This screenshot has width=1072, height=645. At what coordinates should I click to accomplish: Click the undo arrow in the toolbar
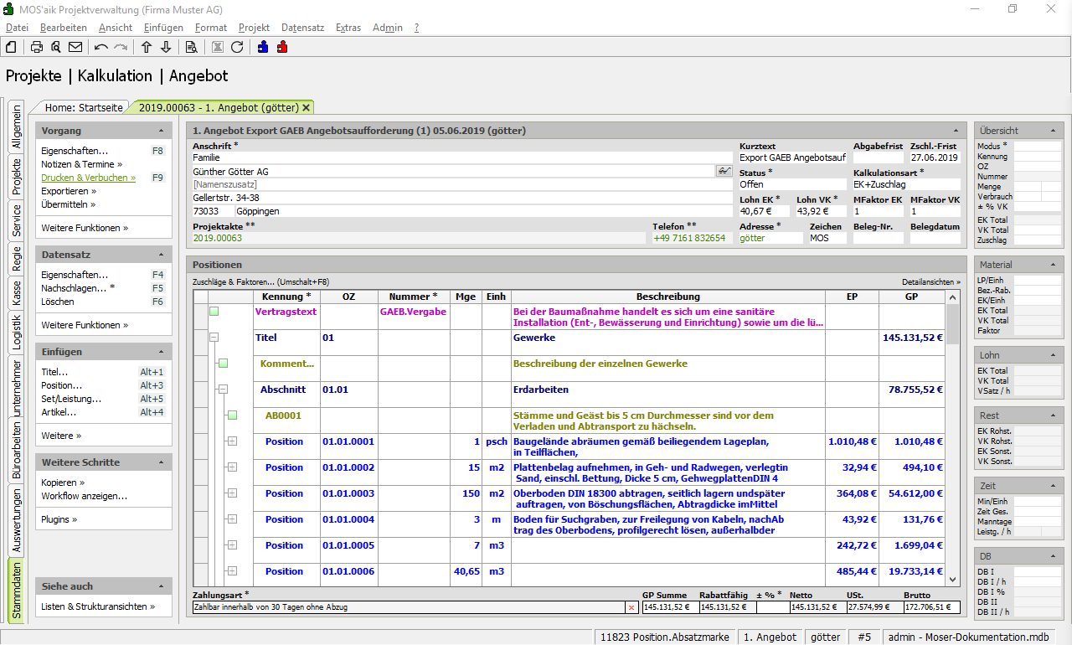coord(101,47)
